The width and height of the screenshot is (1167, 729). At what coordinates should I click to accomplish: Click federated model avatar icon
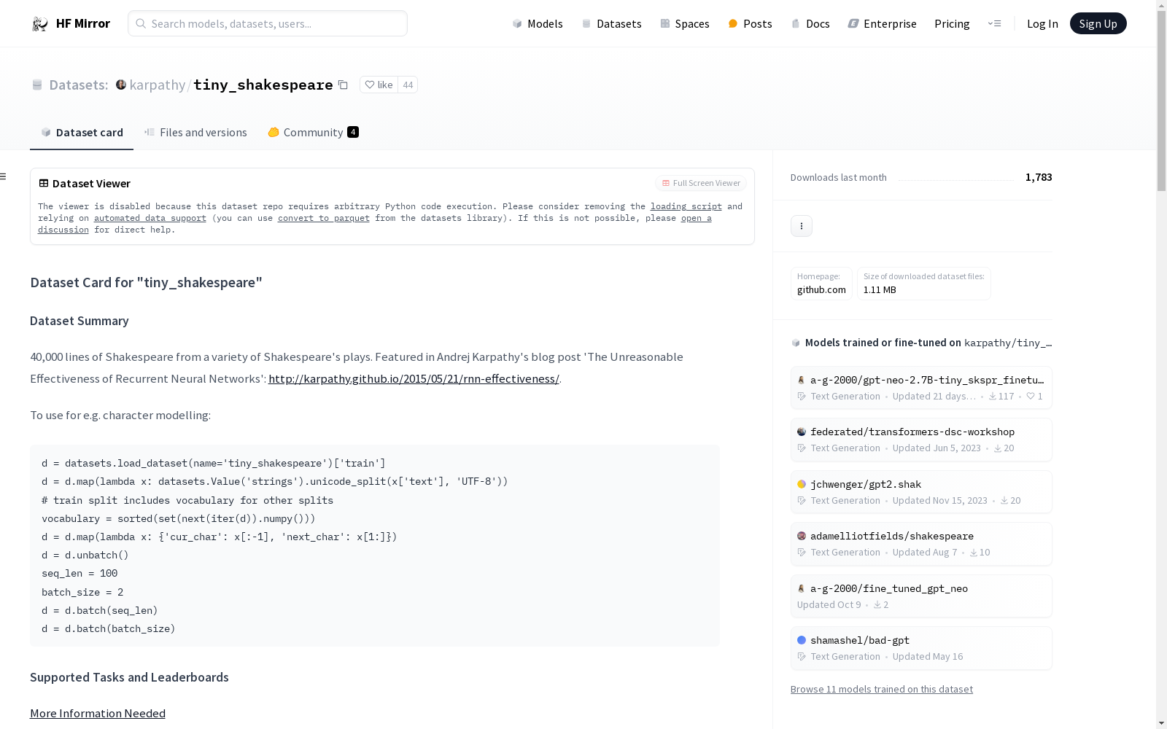coord(802,432)
